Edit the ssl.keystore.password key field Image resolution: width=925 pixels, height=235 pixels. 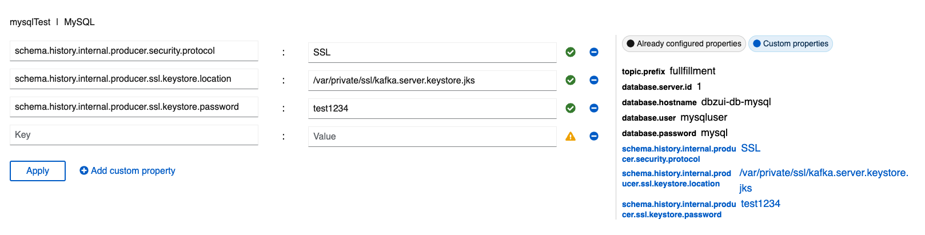(134, 107)
